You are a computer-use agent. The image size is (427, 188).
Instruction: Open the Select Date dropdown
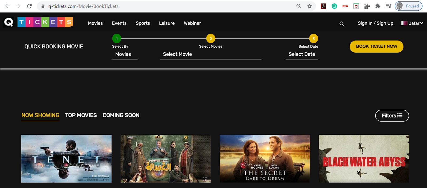coord(302,54)
